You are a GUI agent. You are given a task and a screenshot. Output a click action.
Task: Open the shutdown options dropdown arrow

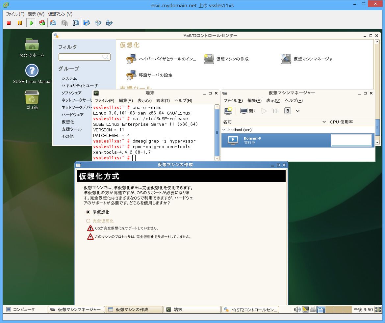tap(298, 111)
